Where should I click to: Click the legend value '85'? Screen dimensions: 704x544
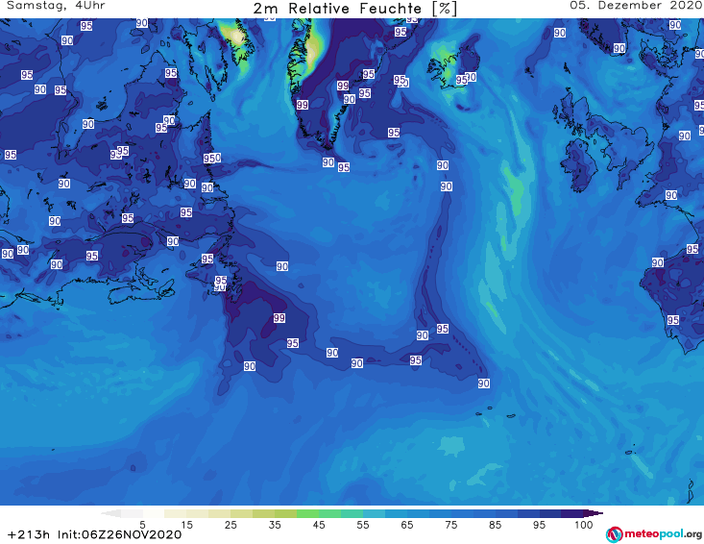pos(495,524)
